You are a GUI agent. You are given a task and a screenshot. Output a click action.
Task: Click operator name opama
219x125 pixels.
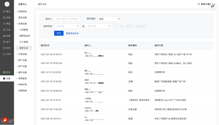[88, 108]
